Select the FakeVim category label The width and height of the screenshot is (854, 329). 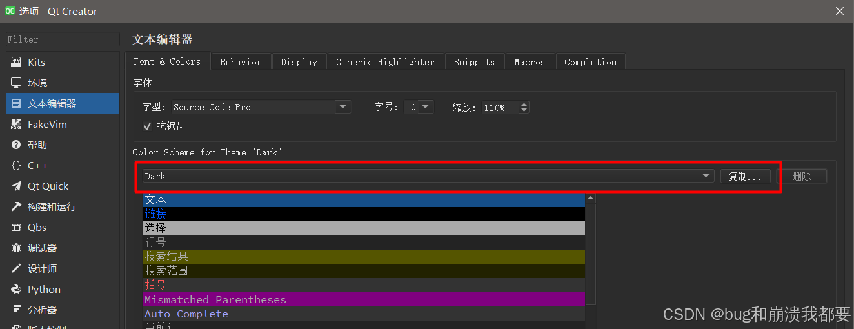pyautogui.click(x=47, y=124)
